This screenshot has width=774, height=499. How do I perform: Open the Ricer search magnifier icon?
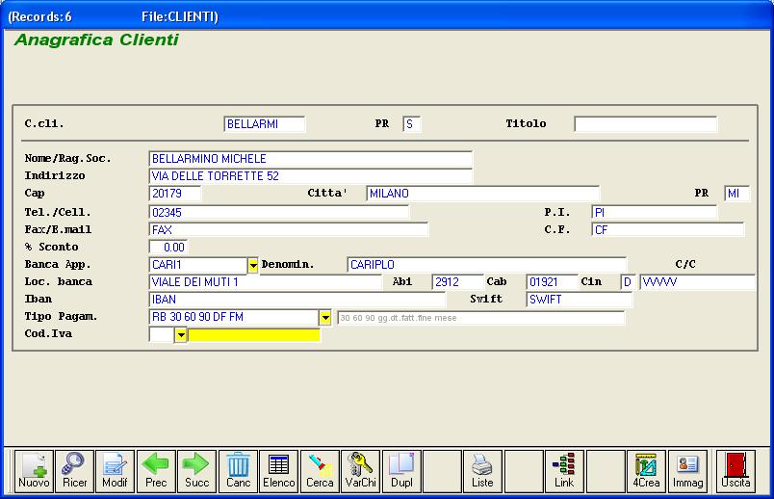(74, 471)
